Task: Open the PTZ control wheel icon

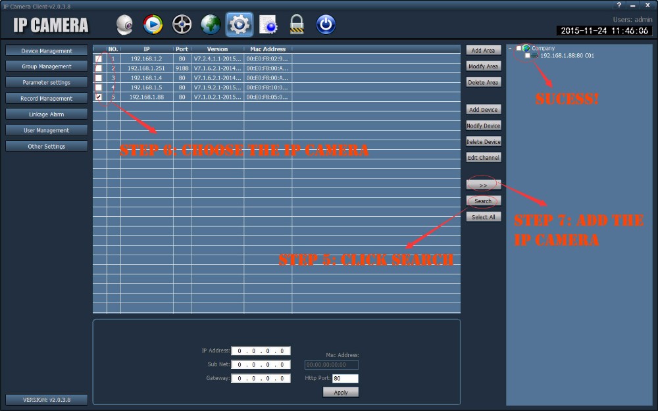Action: [182, 24]
